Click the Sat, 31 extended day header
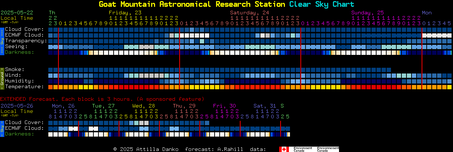The height and width of the screenshot is (152, 453). [x=265, y=106]
